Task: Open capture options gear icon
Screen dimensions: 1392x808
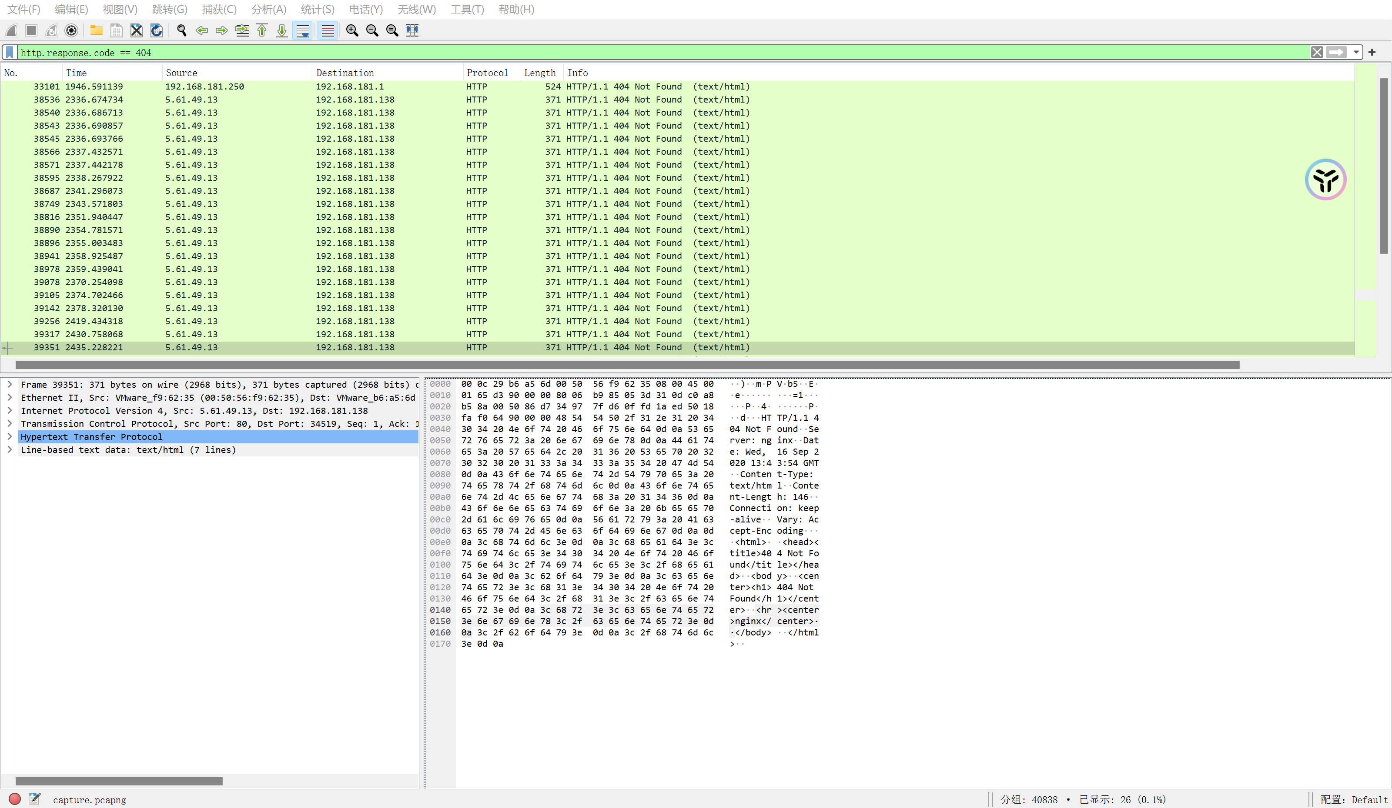Action: click(x=71, y=30)
